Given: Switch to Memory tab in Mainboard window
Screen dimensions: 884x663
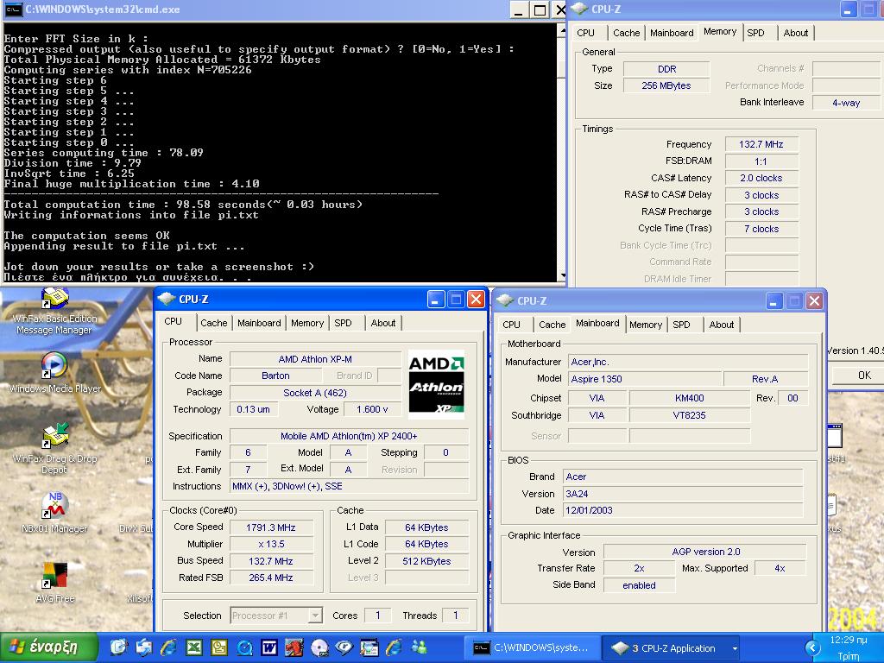Looking at the screenshot, I should point(646,325).
